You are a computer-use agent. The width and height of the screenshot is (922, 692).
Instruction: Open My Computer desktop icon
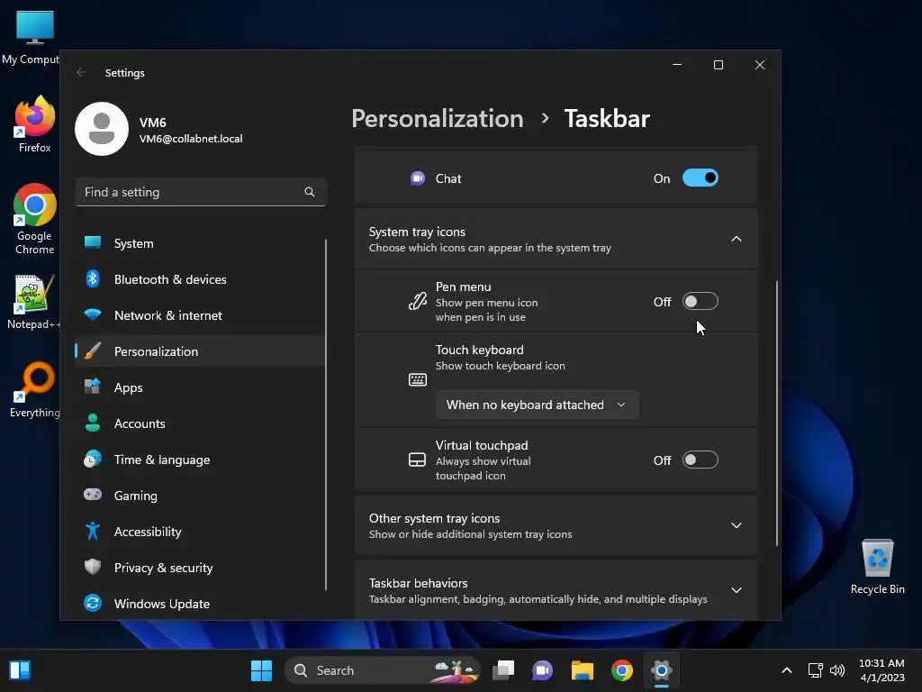[x=31, y=37]
